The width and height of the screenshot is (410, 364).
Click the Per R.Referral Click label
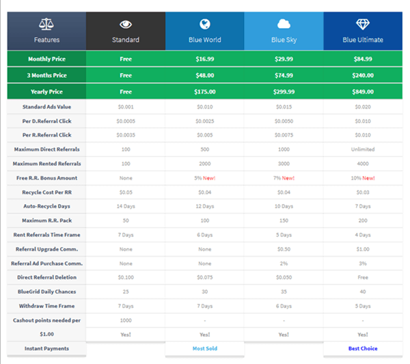pos(46,135)
